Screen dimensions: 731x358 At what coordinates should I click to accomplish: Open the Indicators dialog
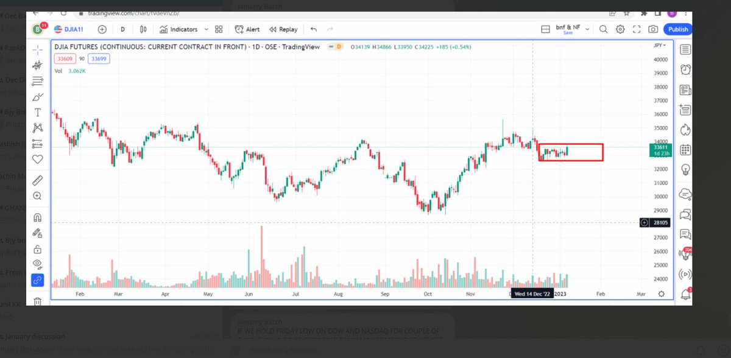pyautogui.click(x=178, y=29)
